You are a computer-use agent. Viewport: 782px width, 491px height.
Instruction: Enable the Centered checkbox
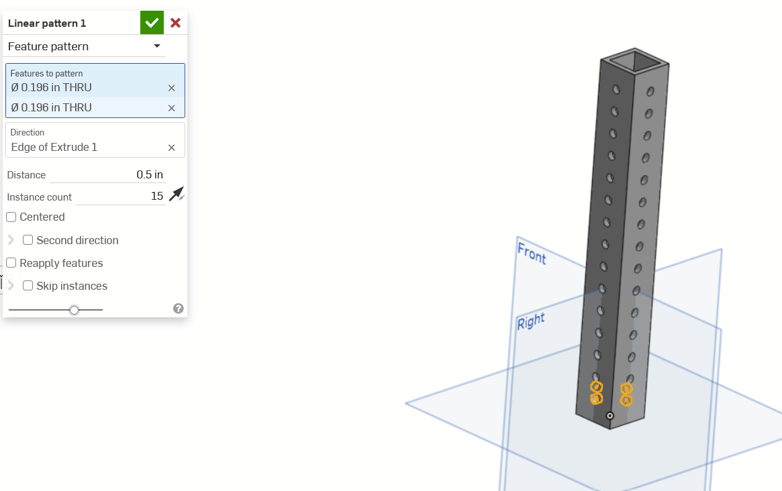[11, 217]
